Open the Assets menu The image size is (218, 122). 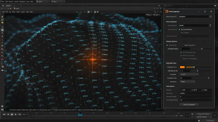pyautogui.click(x=16, y=2)
